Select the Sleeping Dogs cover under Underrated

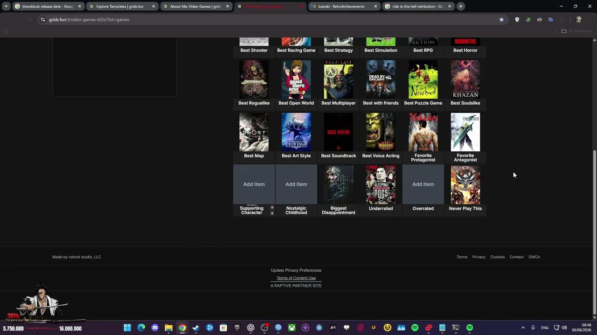tap(381, 185)
